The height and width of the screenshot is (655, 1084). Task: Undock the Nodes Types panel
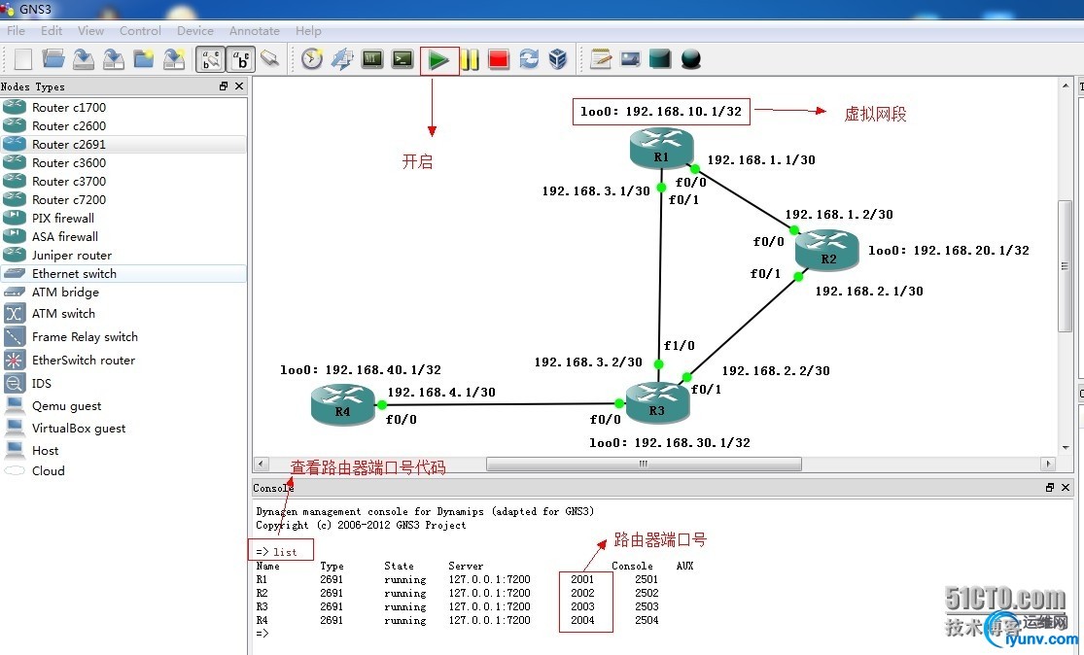pyautogui.click(x=224, y=86)
